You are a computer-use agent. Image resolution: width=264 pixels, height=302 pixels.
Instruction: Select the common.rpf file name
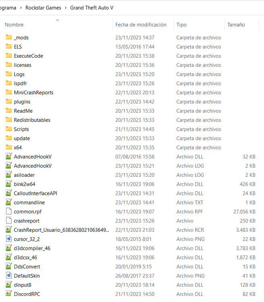pyautogui.click(x=27, y=212)
